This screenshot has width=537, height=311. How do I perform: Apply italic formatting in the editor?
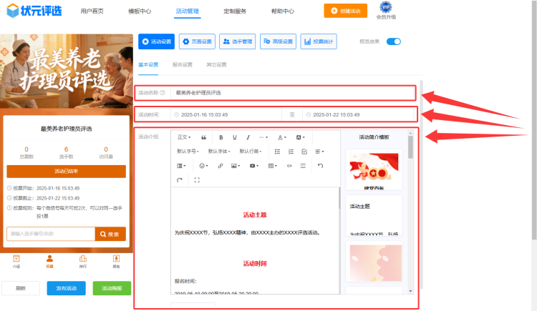(x=248, y=137)
